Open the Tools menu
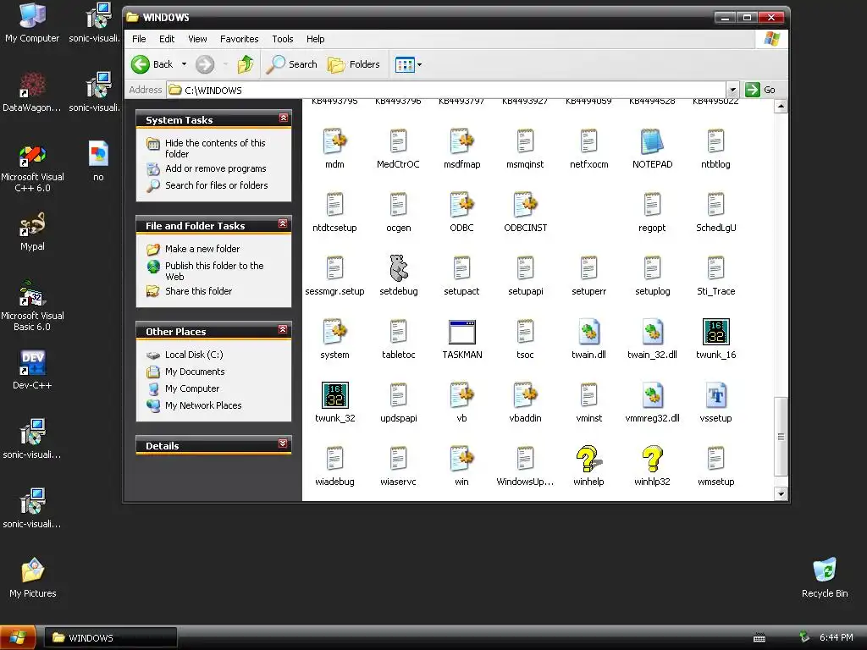Screen dimensions: 867x650 [282, 39]
